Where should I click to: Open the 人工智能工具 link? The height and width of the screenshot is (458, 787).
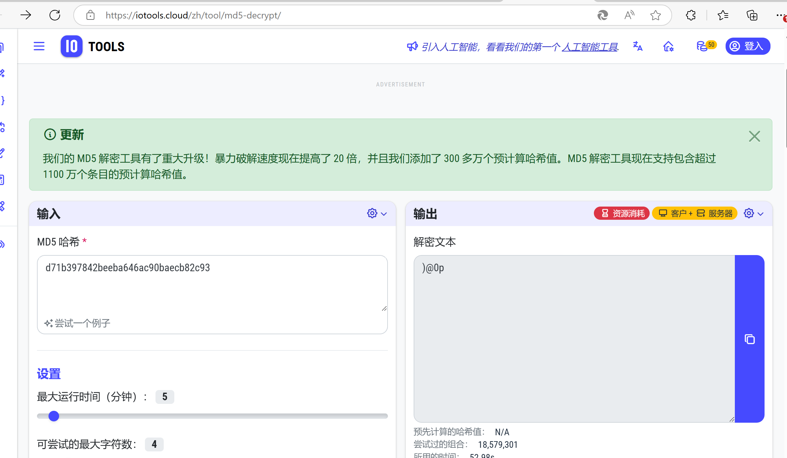coord(590,47)
